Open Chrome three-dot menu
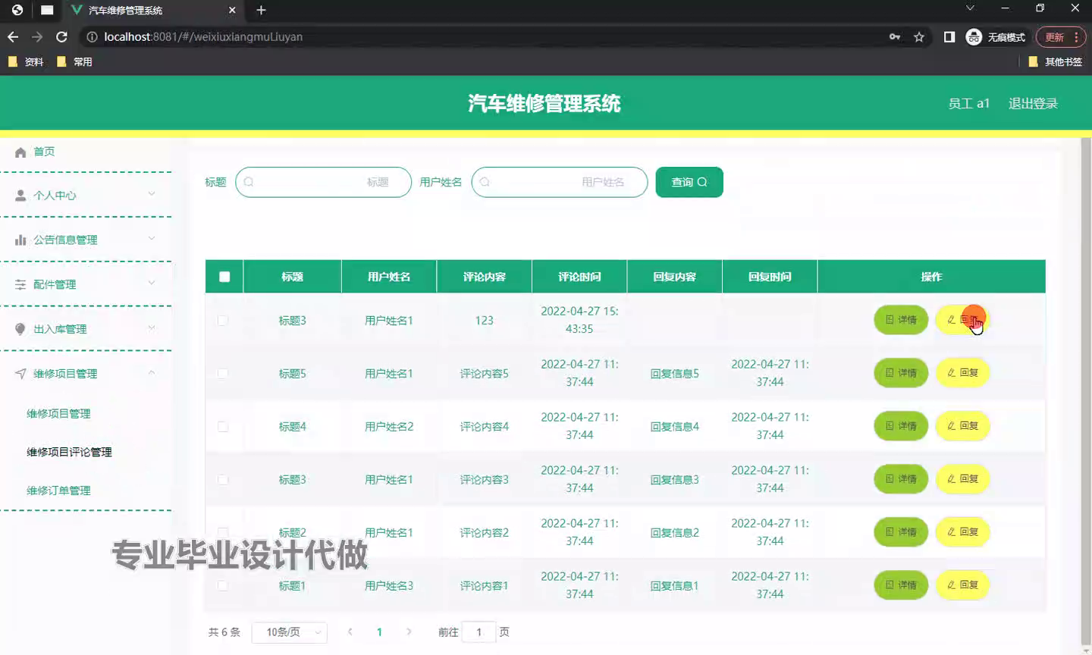The image size is (1092, 655). 1077,36
